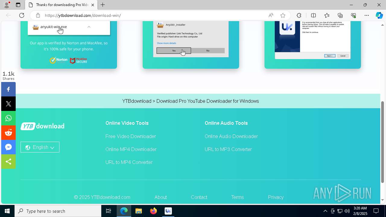The height and width of the screenshot is (217, 386).
Task: Click the Yes button in installer image
Action: click(x=174, y=51)
